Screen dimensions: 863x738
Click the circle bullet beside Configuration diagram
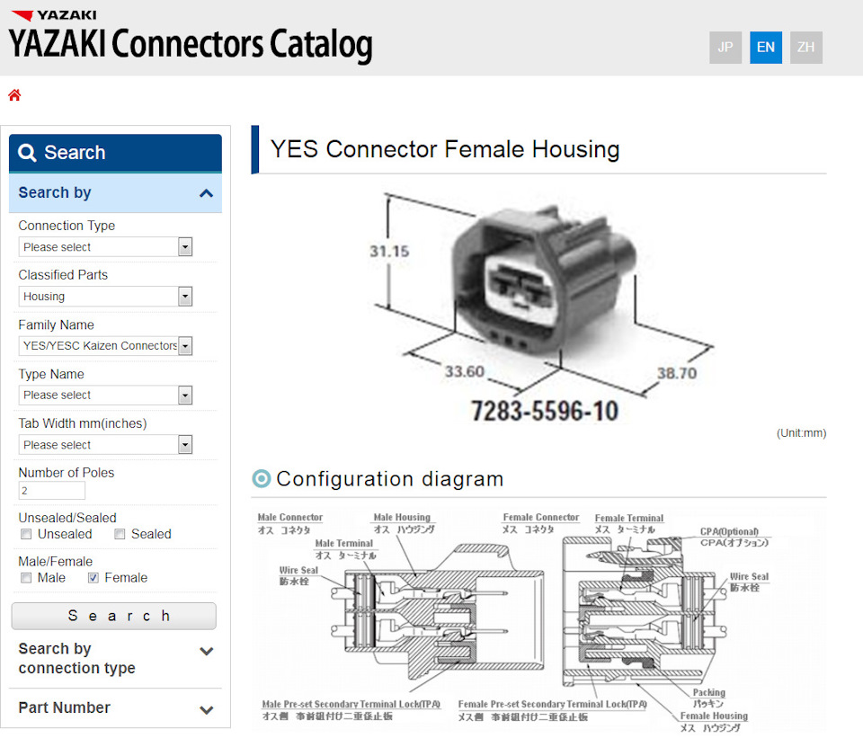click(x=262, y=478)
